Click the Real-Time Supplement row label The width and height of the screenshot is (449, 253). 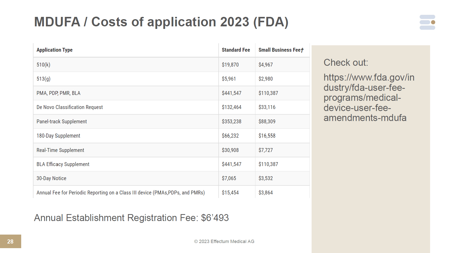60,150
